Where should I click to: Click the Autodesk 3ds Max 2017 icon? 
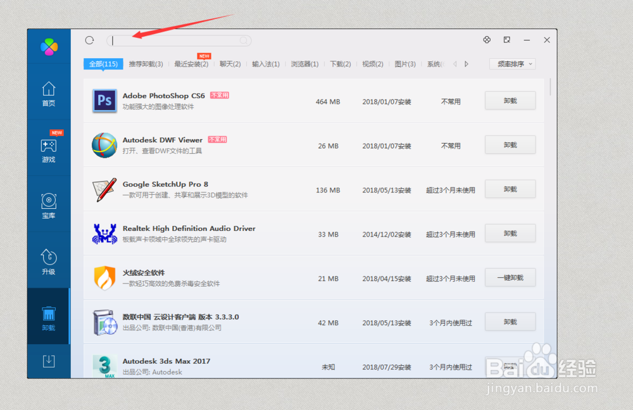coord(104,366)
